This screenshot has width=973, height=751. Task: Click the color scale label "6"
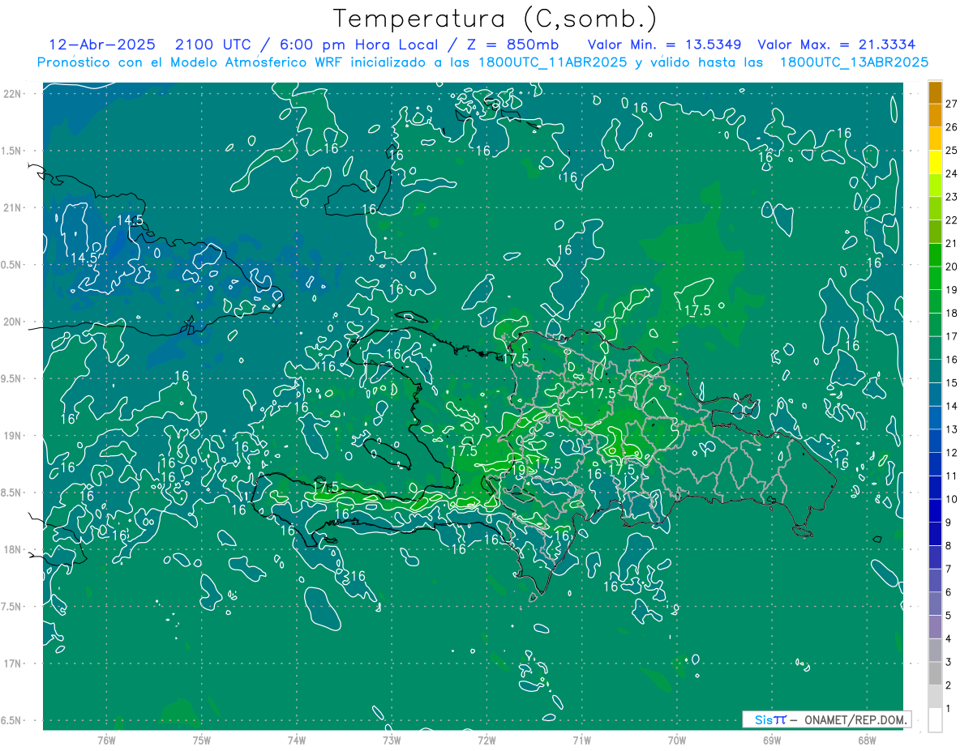(948, 592)
